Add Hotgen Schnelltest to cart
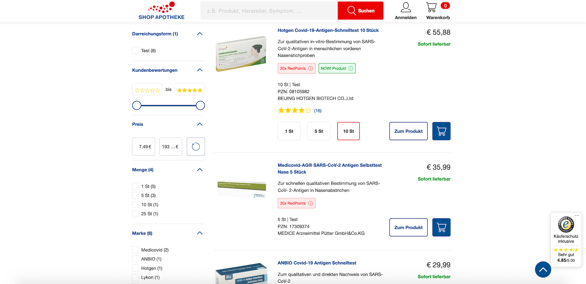Viewport: 586px width, 284px height. tap(441, 131)
